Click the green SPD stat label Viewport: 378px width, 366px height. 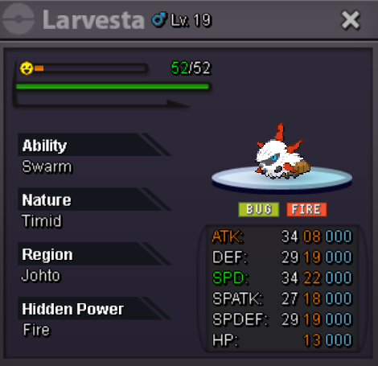point(230,278)
